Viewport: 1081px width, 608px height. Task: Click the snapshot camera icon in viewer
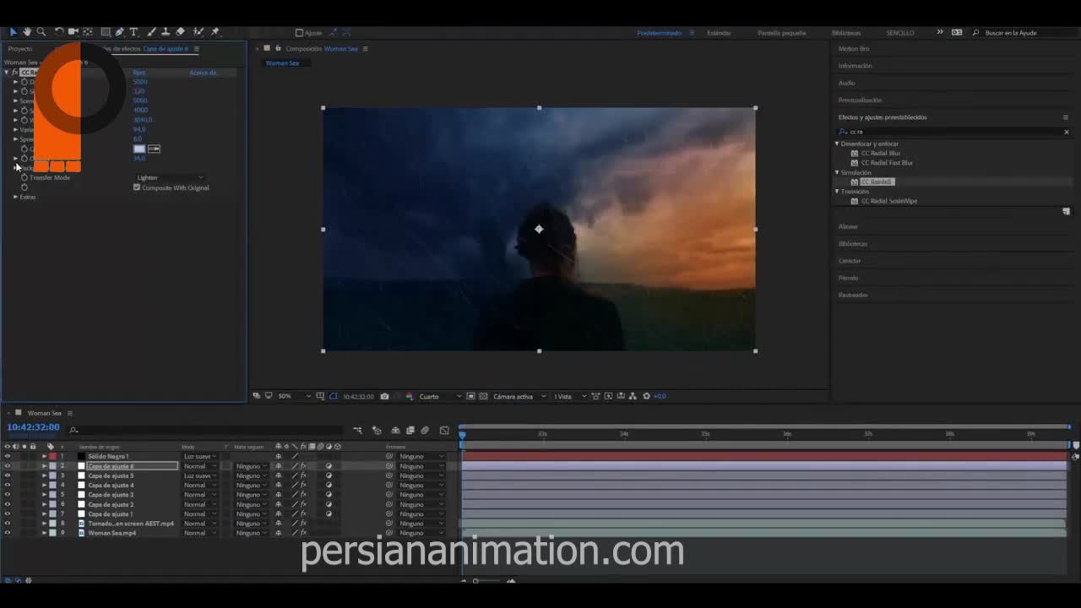click(385, 396)
